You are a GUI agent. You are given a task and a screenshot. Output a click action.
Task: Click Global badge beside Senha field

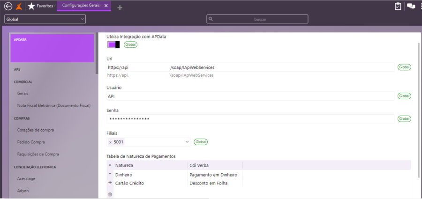[x=404, y=119]
